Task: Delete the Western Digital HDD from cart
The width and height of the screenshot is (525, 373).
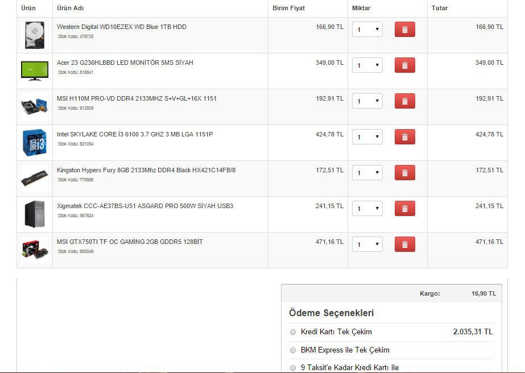Action: coord(404,30)
